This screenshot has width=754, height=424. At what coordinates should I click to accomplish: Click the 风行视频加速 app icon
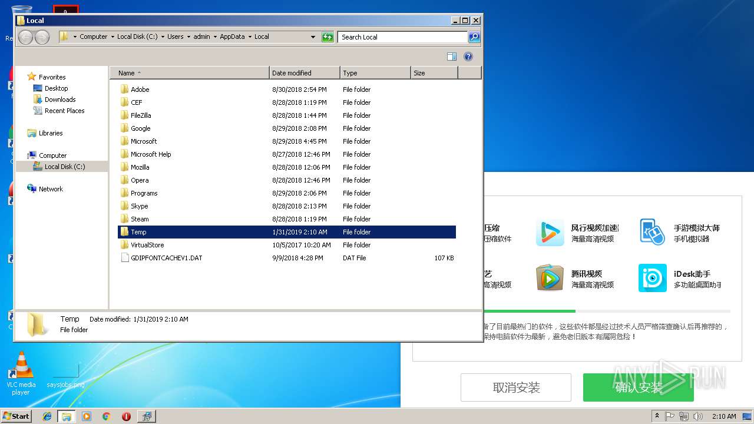pyautogui.click(x=550, y=232)
